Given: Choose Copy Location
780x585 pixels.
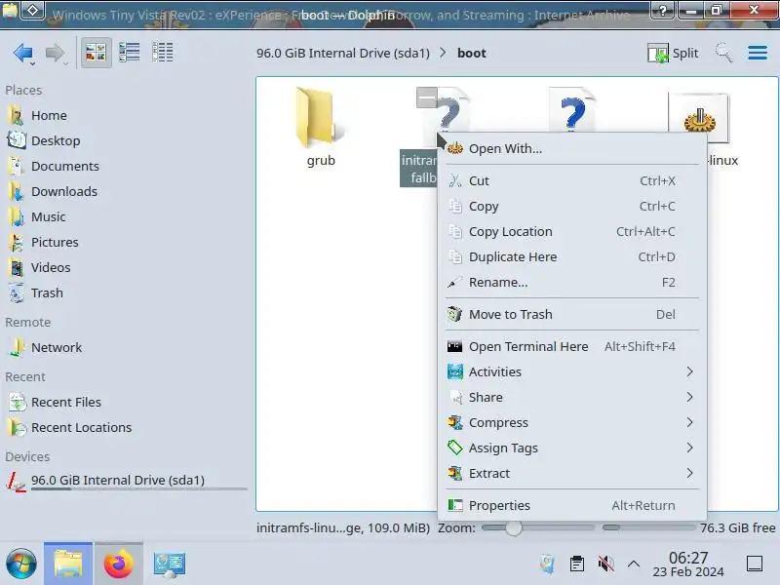Looking at the screenshot, I should click(572, 232).
